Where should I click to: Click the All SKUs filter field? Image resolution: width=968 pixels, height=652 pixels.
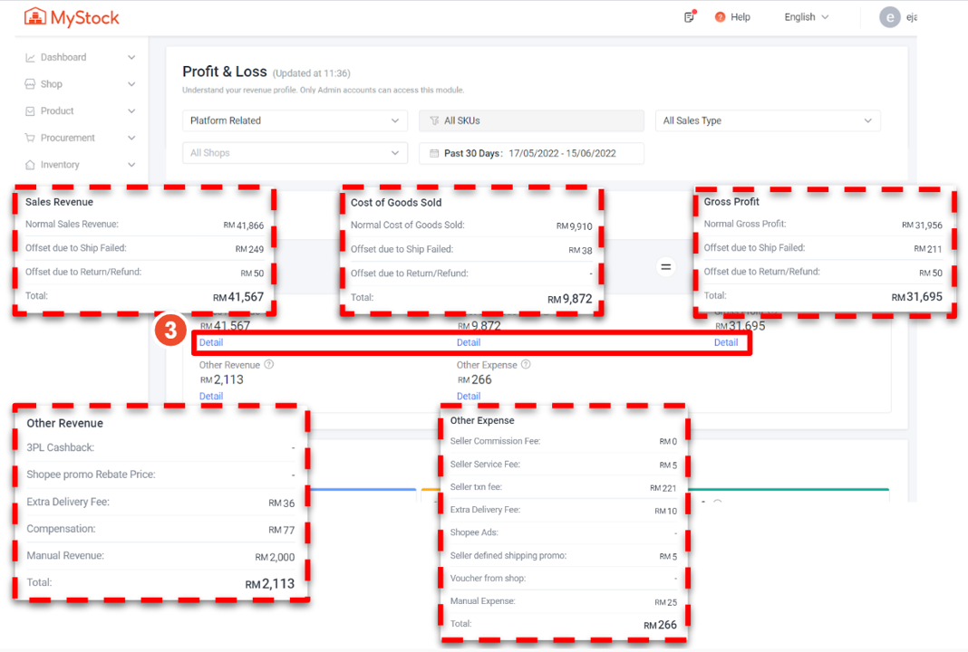click(x=531, y=120)
